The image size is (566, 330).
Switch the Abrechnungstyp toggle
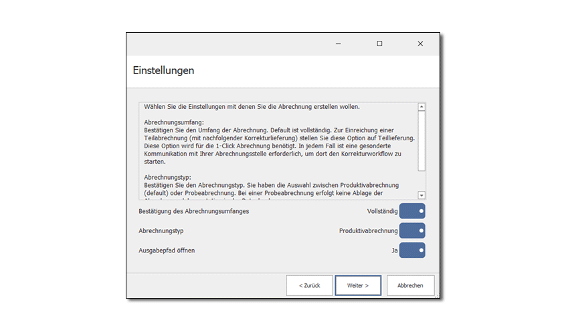coord(412,230)
